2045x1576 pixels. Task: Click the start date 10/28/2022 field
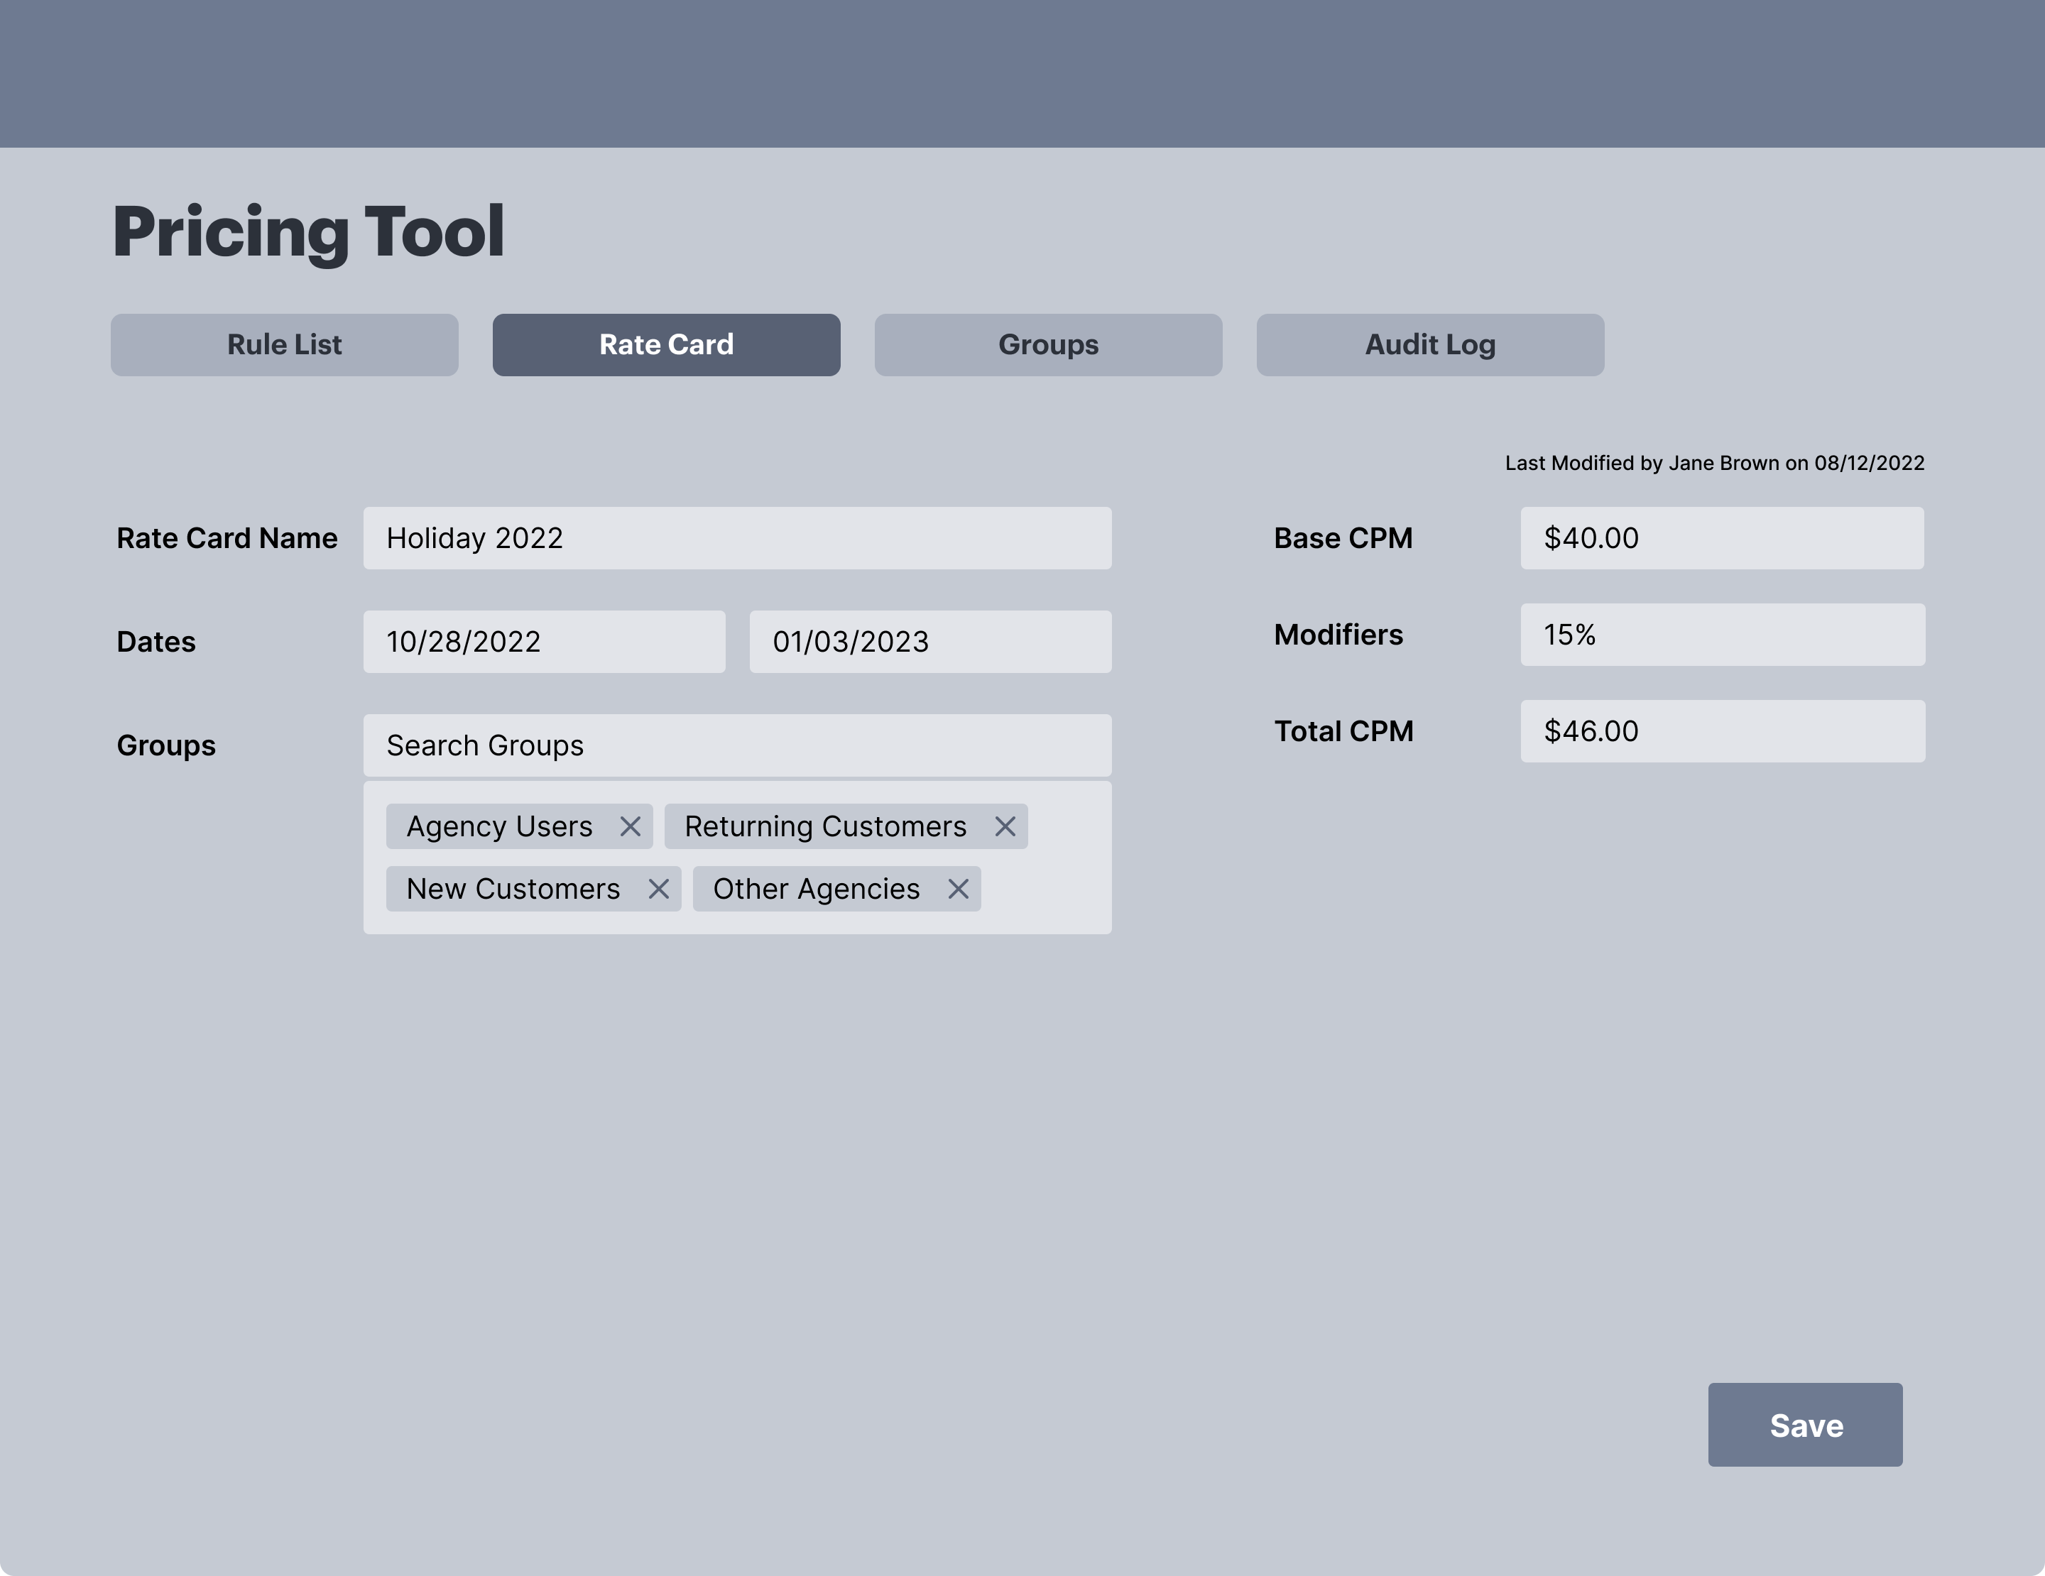point(543,641)
